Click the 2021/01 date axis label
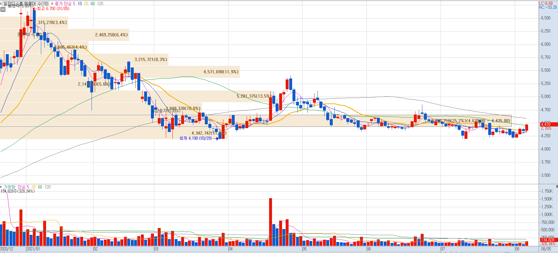This screenshot has height=253, width=558. (33, 249)
